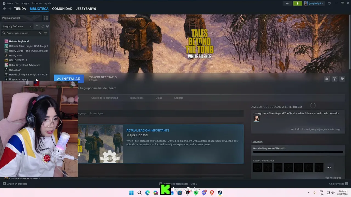Open the Discusiones tab
The width and height of the screenshot is (351, 197).
tap(137, 98)
